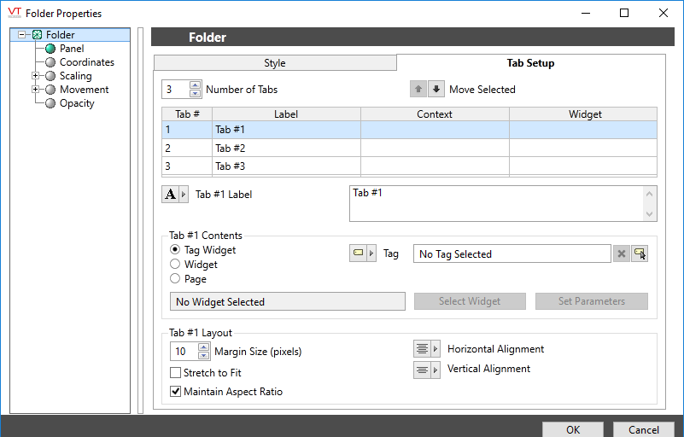Uncheck Maintain Aspect Ratio
Screen dimensions: 684x437
tap(175, 392)
